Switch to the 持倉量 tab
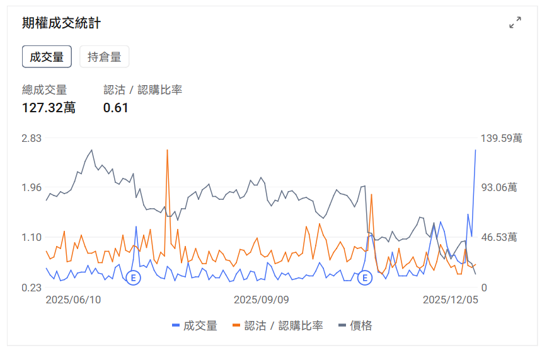This screenshot has width=542, height=350. [x=105, y=57]
